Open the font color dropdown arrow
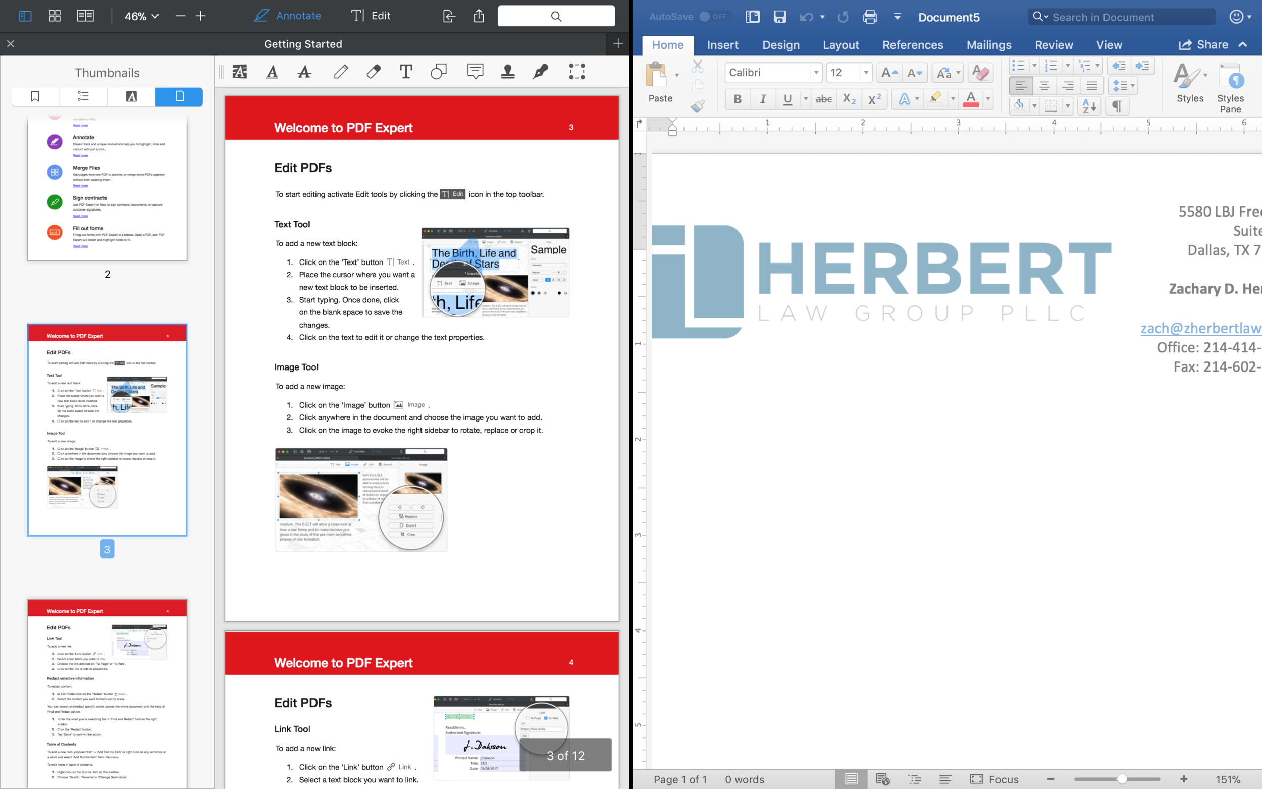This screenshot has width=1262, height=789. pos(987,99)
